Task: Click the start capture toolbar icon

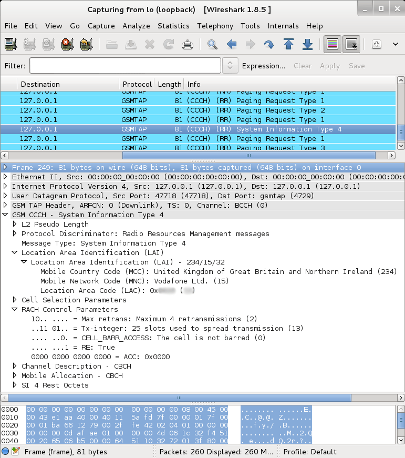Action: click(48, 44)
